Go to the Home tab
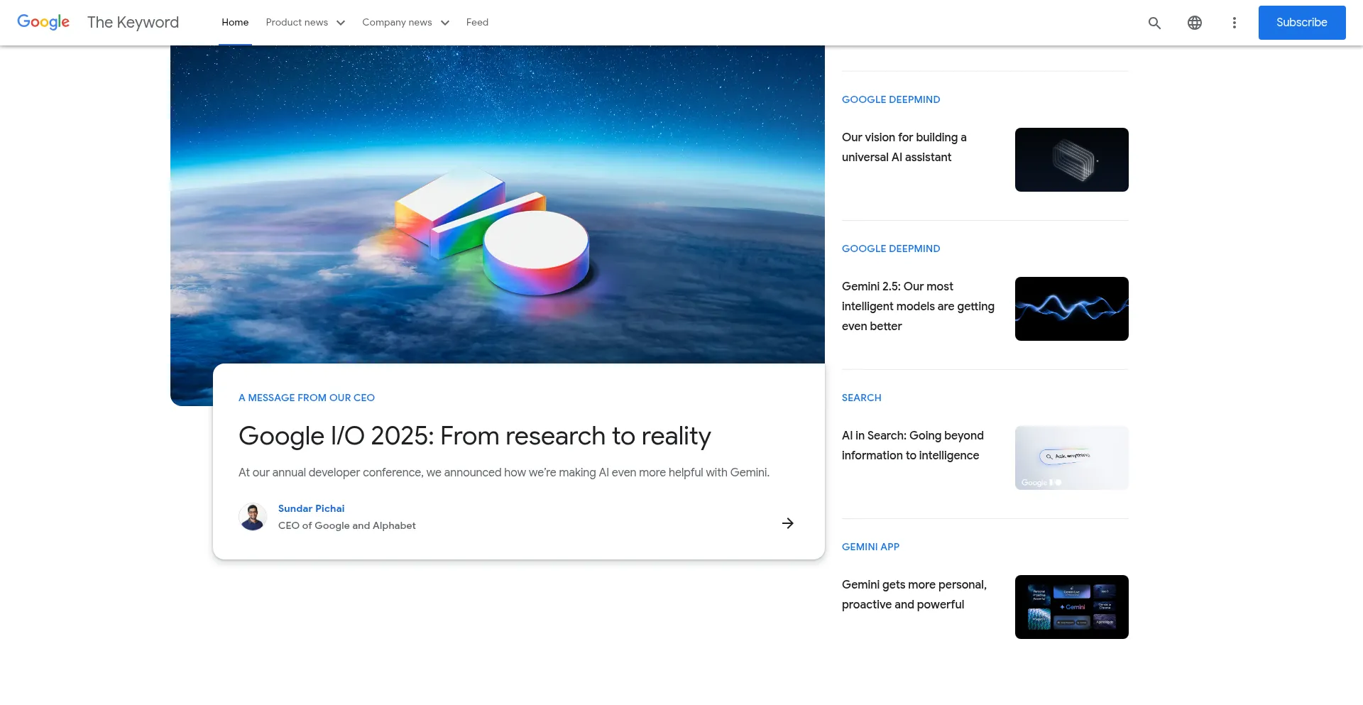1363x705 pixels. click(x=235, y=23)
